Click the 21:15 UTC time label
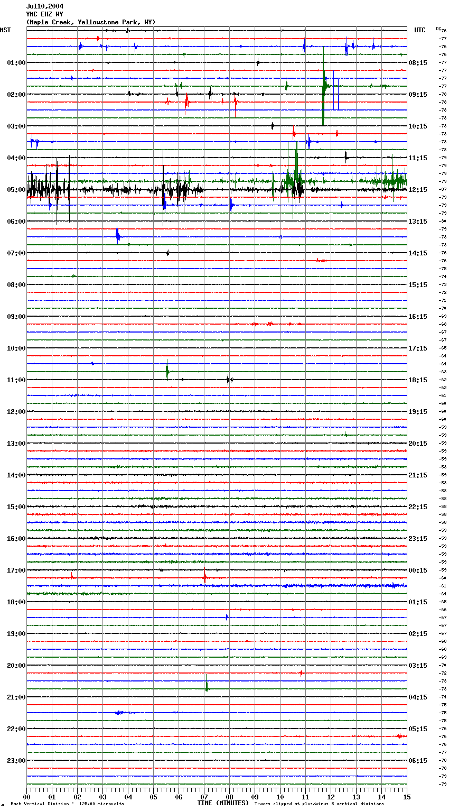The height and width of the screenshot is (811, 449). (x=418, y=475)
